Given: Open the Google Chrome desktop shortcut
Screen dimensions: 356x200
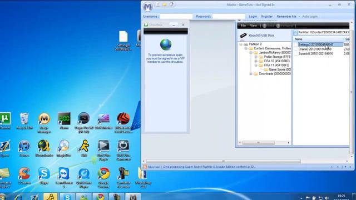Looking at the screenshot, I should pyautogui.click(x=103, y=178).
